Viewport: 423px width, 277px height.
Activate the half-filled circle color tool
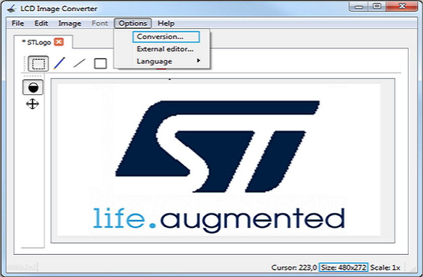33,87
